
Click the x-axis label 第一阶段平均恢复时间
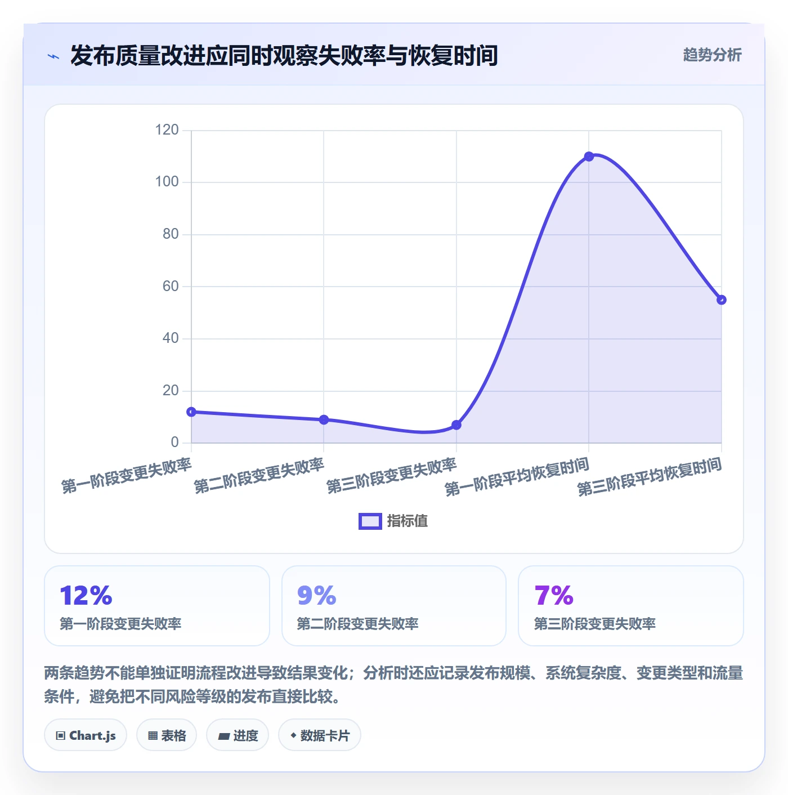[517, 477]
